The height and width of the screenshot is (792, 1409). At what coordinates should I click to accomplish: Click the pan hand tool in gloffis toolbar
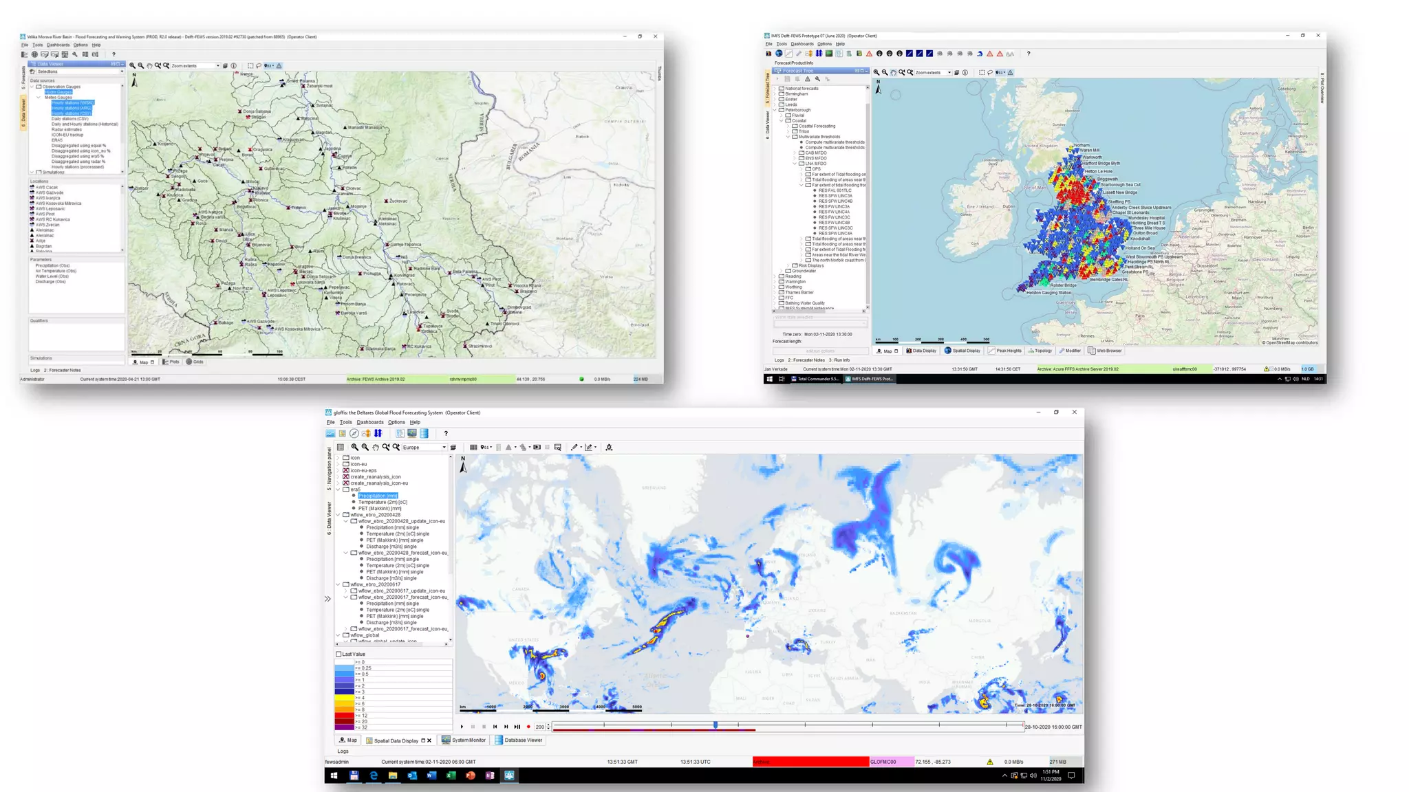(x=376, y=447)
